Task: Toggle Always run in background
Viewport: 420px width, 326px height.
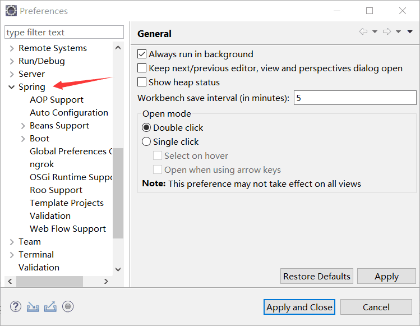Action: coord(142,54)
